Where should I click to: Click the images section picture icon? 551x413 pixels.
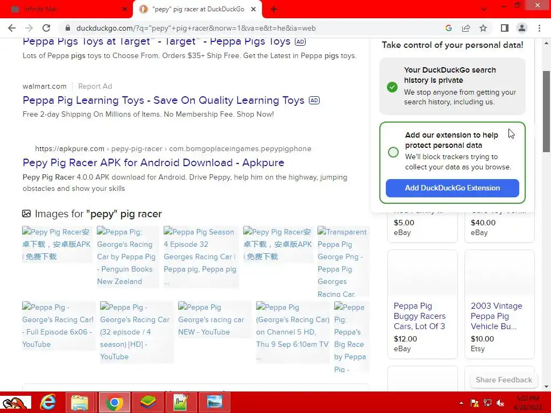[x=26, y=213]
